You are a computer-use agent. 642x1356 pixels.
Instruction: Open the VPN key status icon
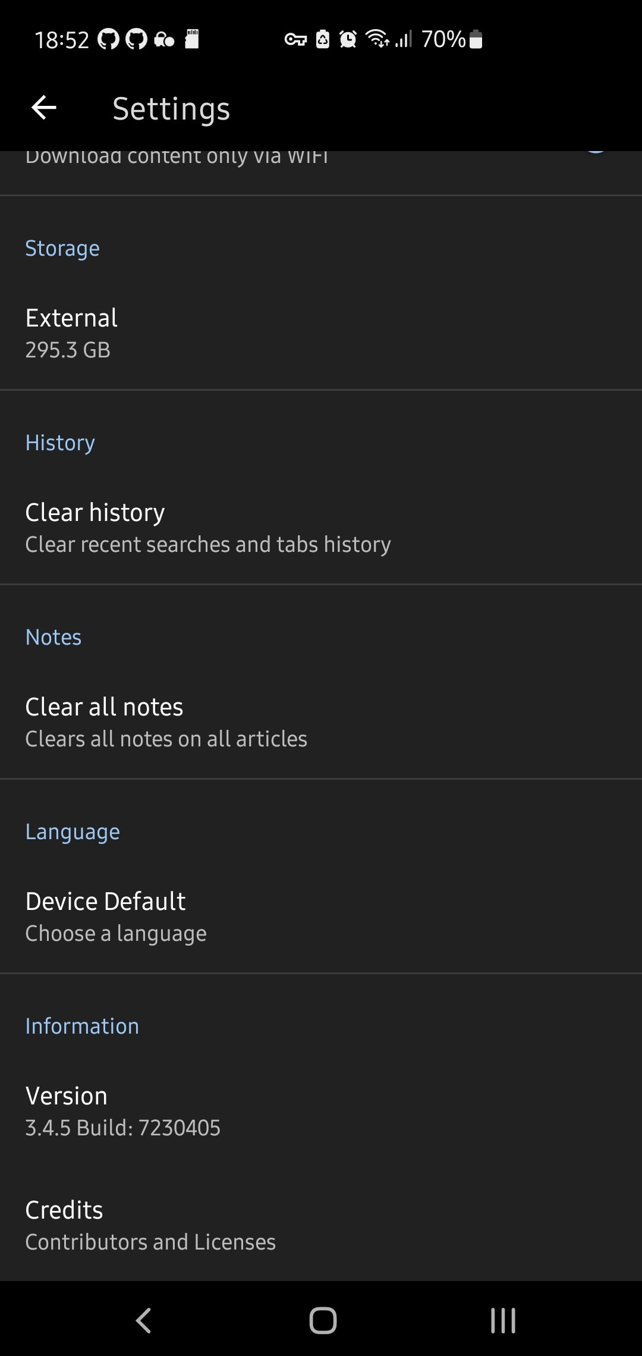[x=295, y=39]
